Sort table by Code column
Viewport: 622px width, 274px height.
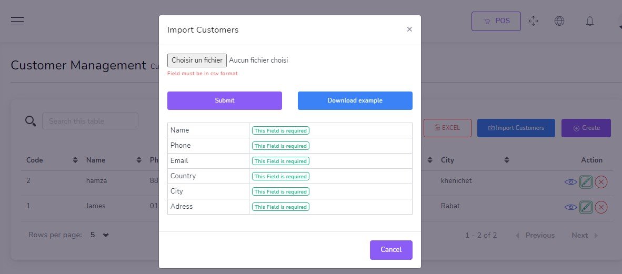point(75,160)
